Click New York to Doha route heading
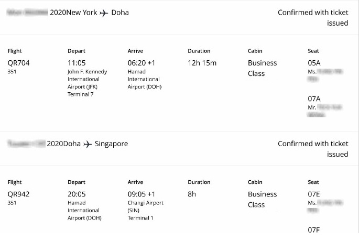Viewport: 359px width, 241px height. pos(89,13)
